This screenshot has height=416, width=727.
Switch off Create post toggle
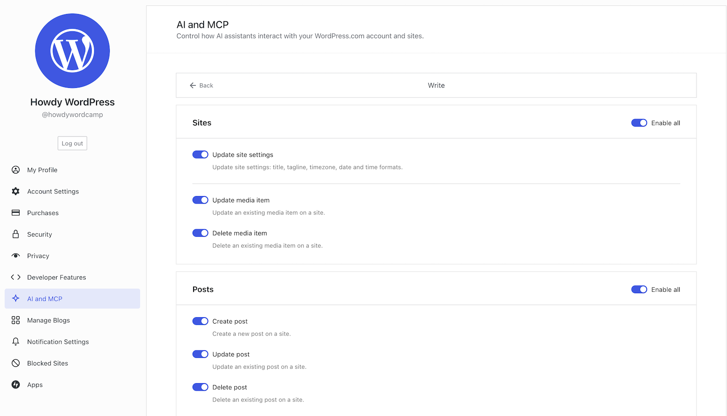200,321
